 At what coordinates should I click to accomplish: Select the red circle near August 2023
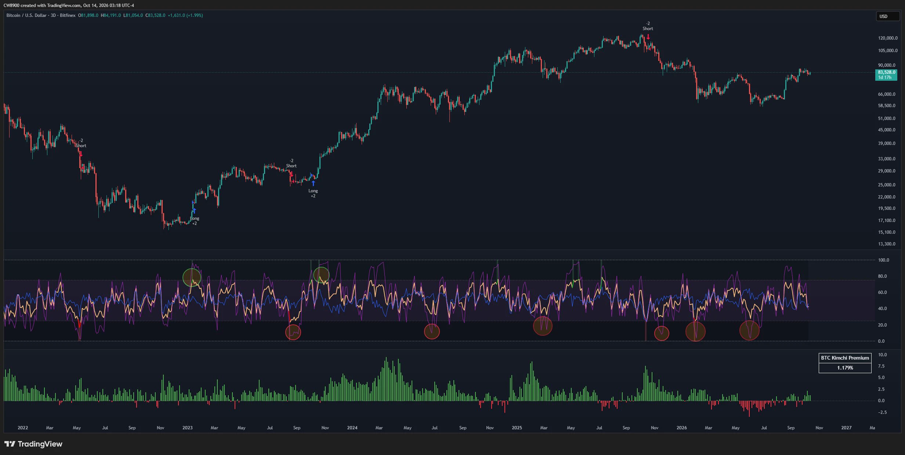tap(293, 332)
